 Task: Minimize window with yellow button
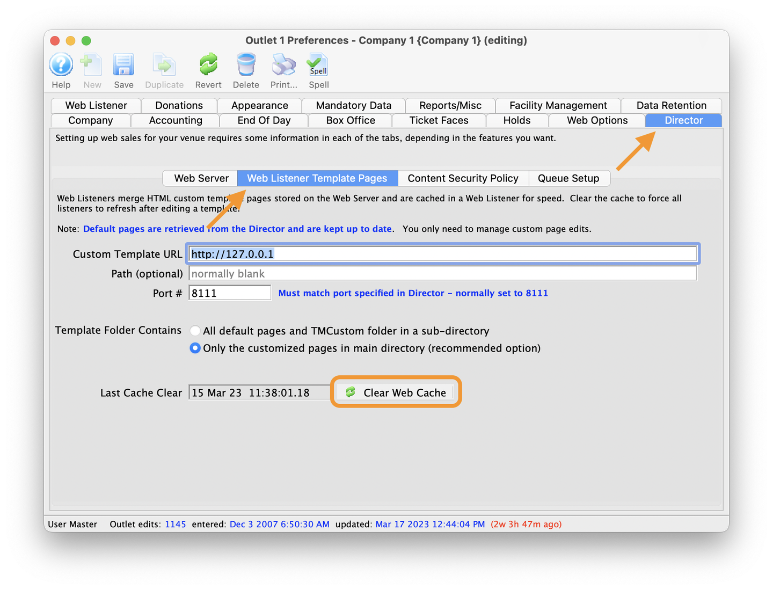pos(70,41)
